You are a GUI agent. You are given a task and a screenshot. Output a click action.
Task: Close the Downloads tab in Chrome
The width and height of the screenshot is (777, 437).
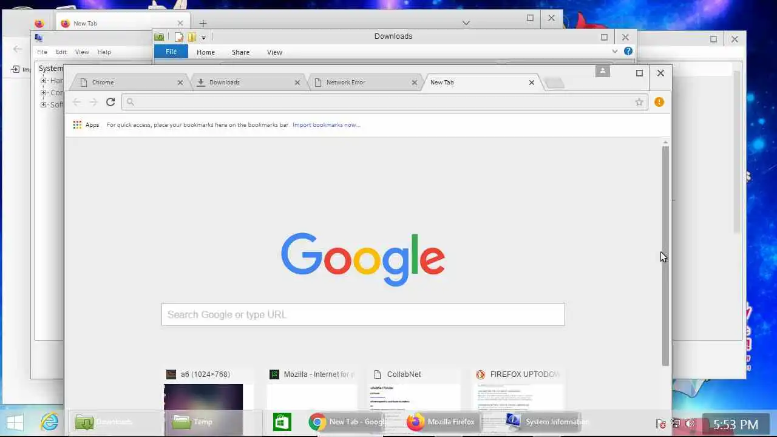click(297, 83)
